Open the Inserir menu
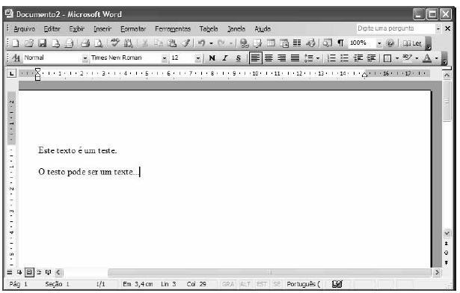This screenshot has width=460, height=293. tap(102, 28)
